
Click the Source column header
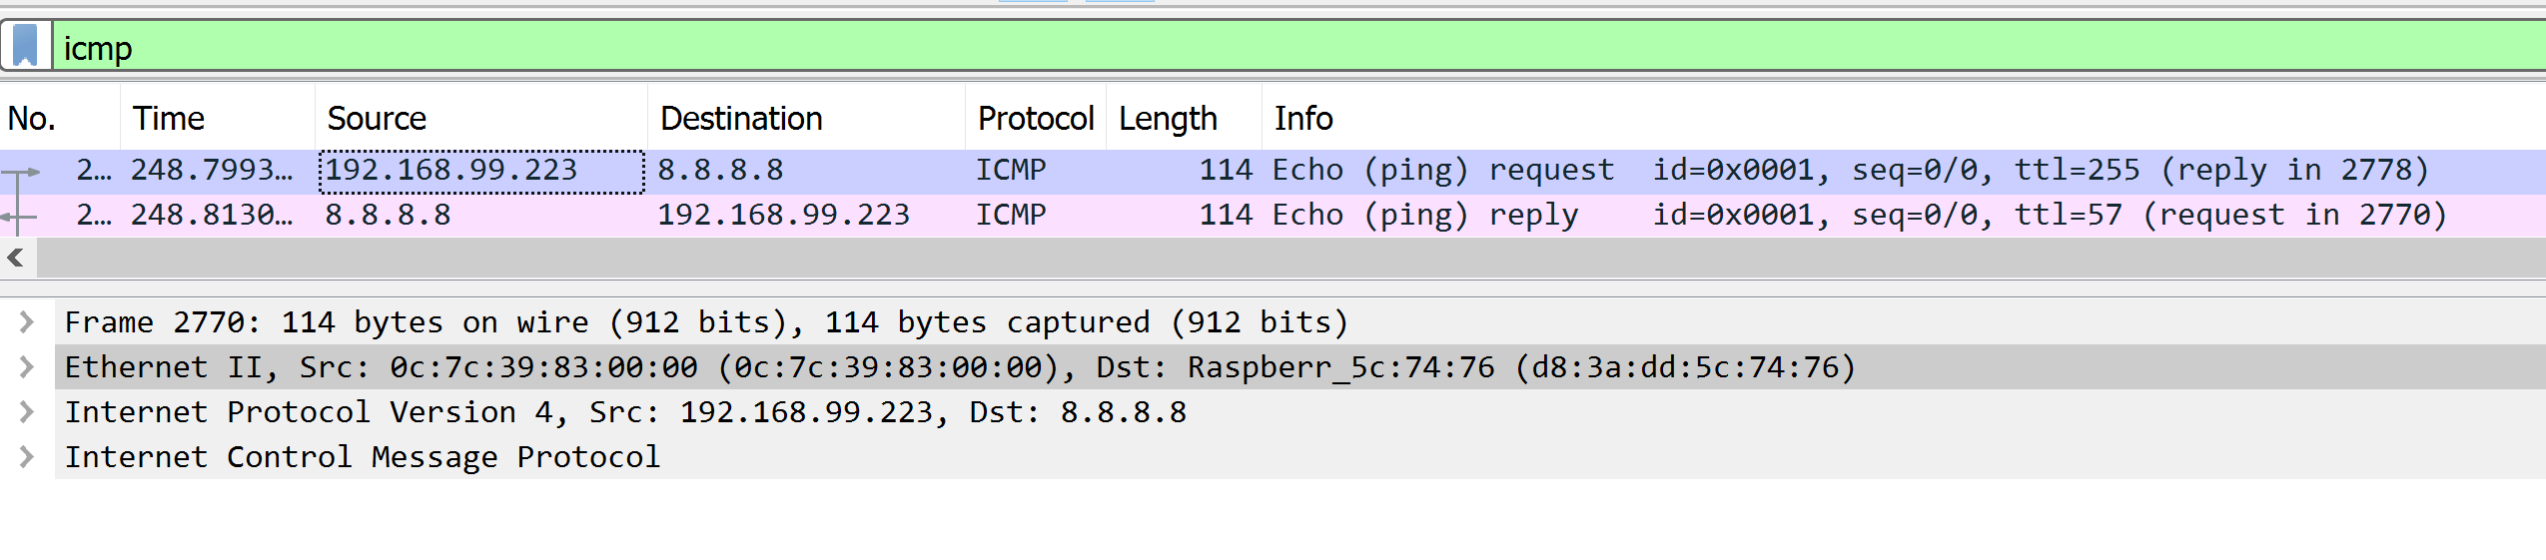click(x=481, y=118)
